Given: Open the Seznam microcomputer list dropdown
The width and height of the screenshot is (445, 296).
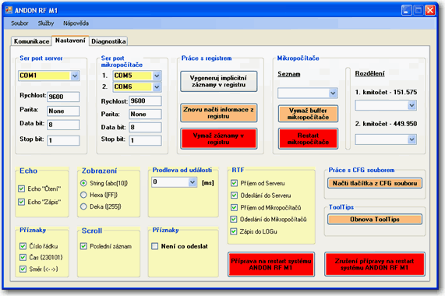Looking at the screenshot, I should (333, 93).
